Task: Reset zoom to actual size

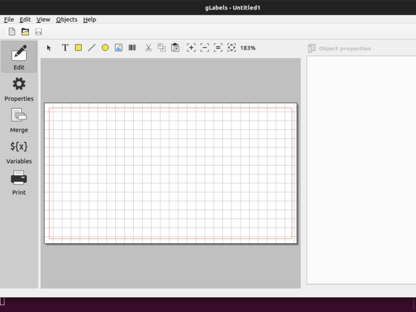Action: click(218, 48)
